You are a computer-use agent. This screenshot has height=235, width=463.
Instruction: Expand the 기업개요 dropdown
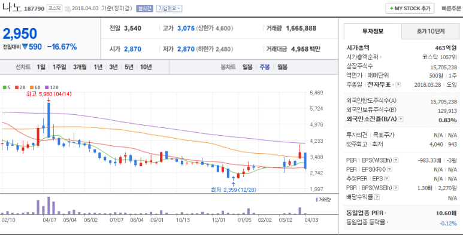(x=169, y=8)
